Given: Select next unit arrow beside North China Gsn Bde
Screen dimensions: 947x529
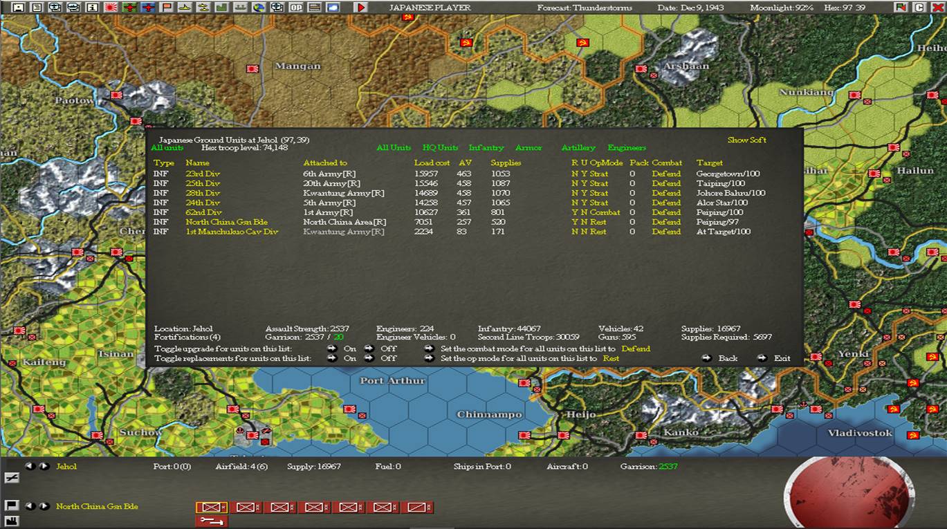Looking at the screenshot, I should point(44,506).
